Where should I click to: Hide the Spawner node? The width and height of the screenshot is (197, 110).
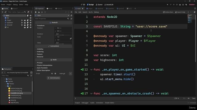[x=30, y=23]
